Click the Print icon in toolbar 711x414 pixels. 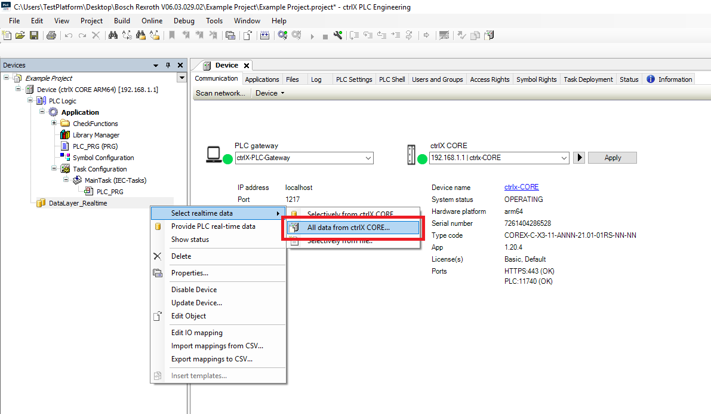tap(51, 36)
